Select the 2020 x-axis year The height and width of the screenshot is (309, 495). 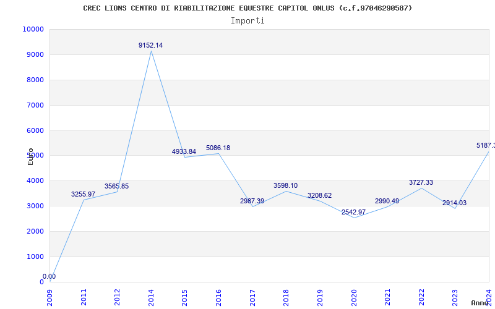[354, 298]
